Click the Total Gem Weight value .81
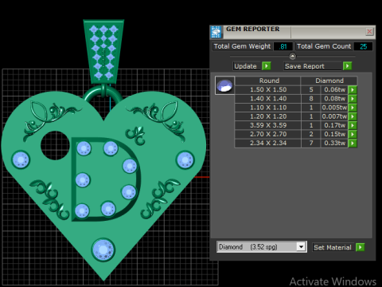The width and height of the screenshot is (382, 287). (x=283, y=46)
